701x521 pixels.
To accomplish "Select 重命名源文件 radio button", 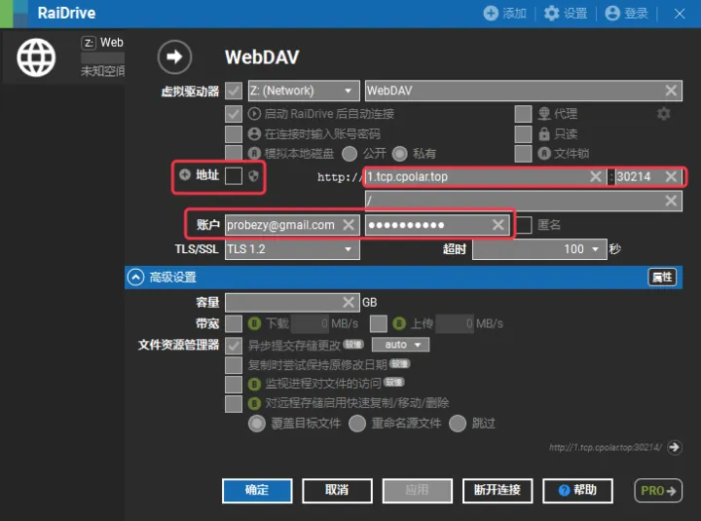I will click(x=356, y=423).
